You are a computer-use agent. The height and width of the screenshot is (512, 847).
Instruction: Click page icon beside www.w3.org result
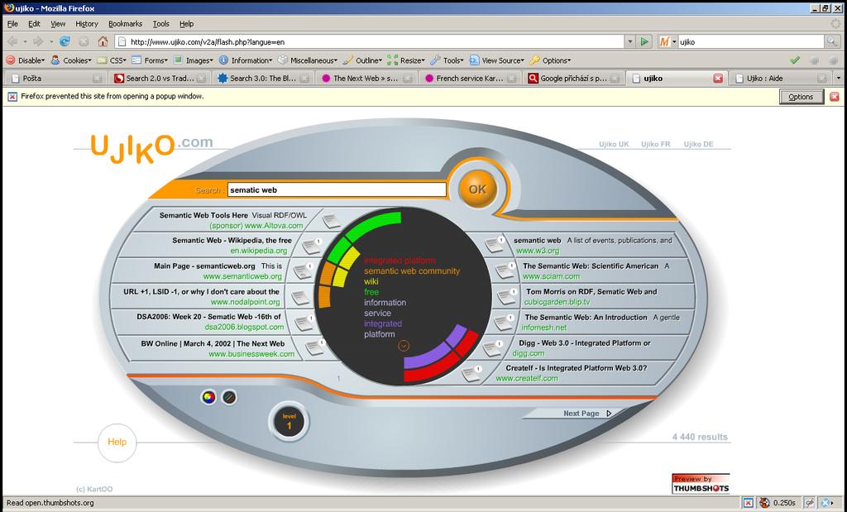pyautogui.click(x=495, y=243)
